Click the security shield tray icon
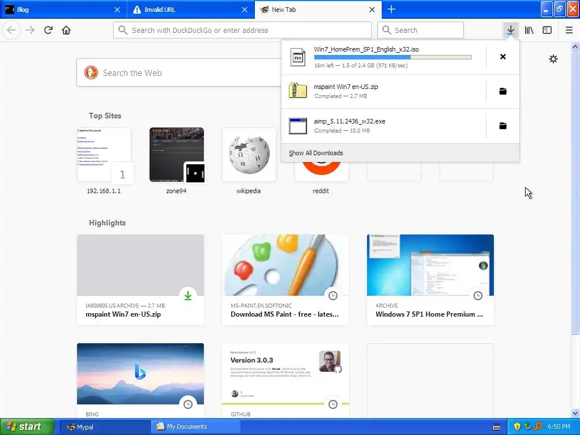The width and height of the screenshot is (580, 435). point(517,427)
